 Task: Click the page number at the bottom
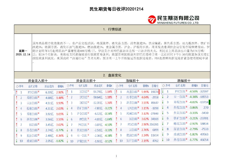tap(116, 156)
